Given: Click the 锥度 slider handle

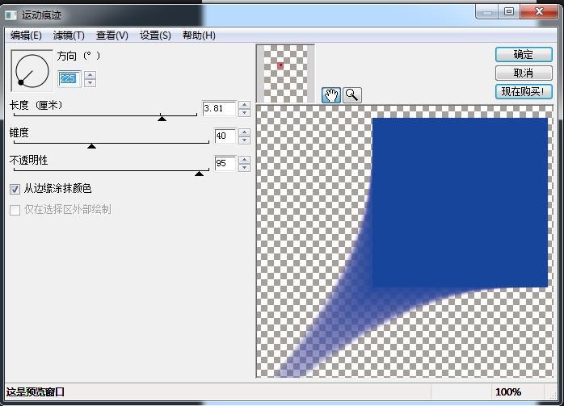Looking at the screenshot, I should click(x=92, y=145).
